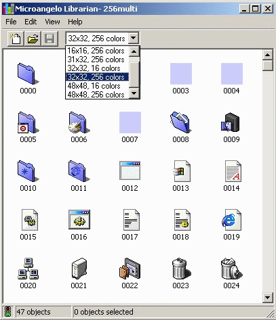Select blank placeholder icon 0004
The image size is (276, 320).
pyautogui.click(x=232, y=74)
